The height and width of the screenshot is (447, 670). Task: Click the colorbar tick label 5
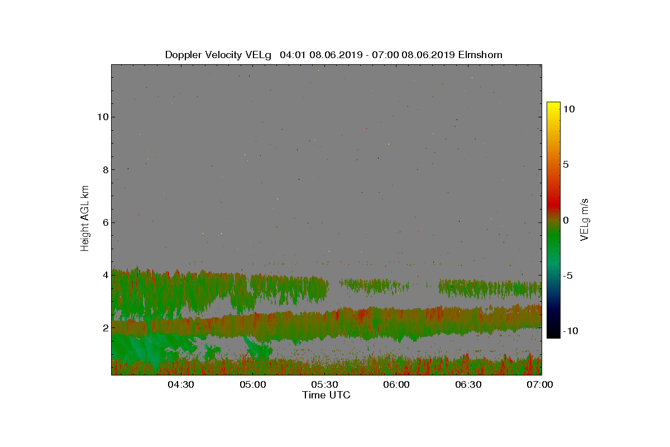tap(566, 165)
